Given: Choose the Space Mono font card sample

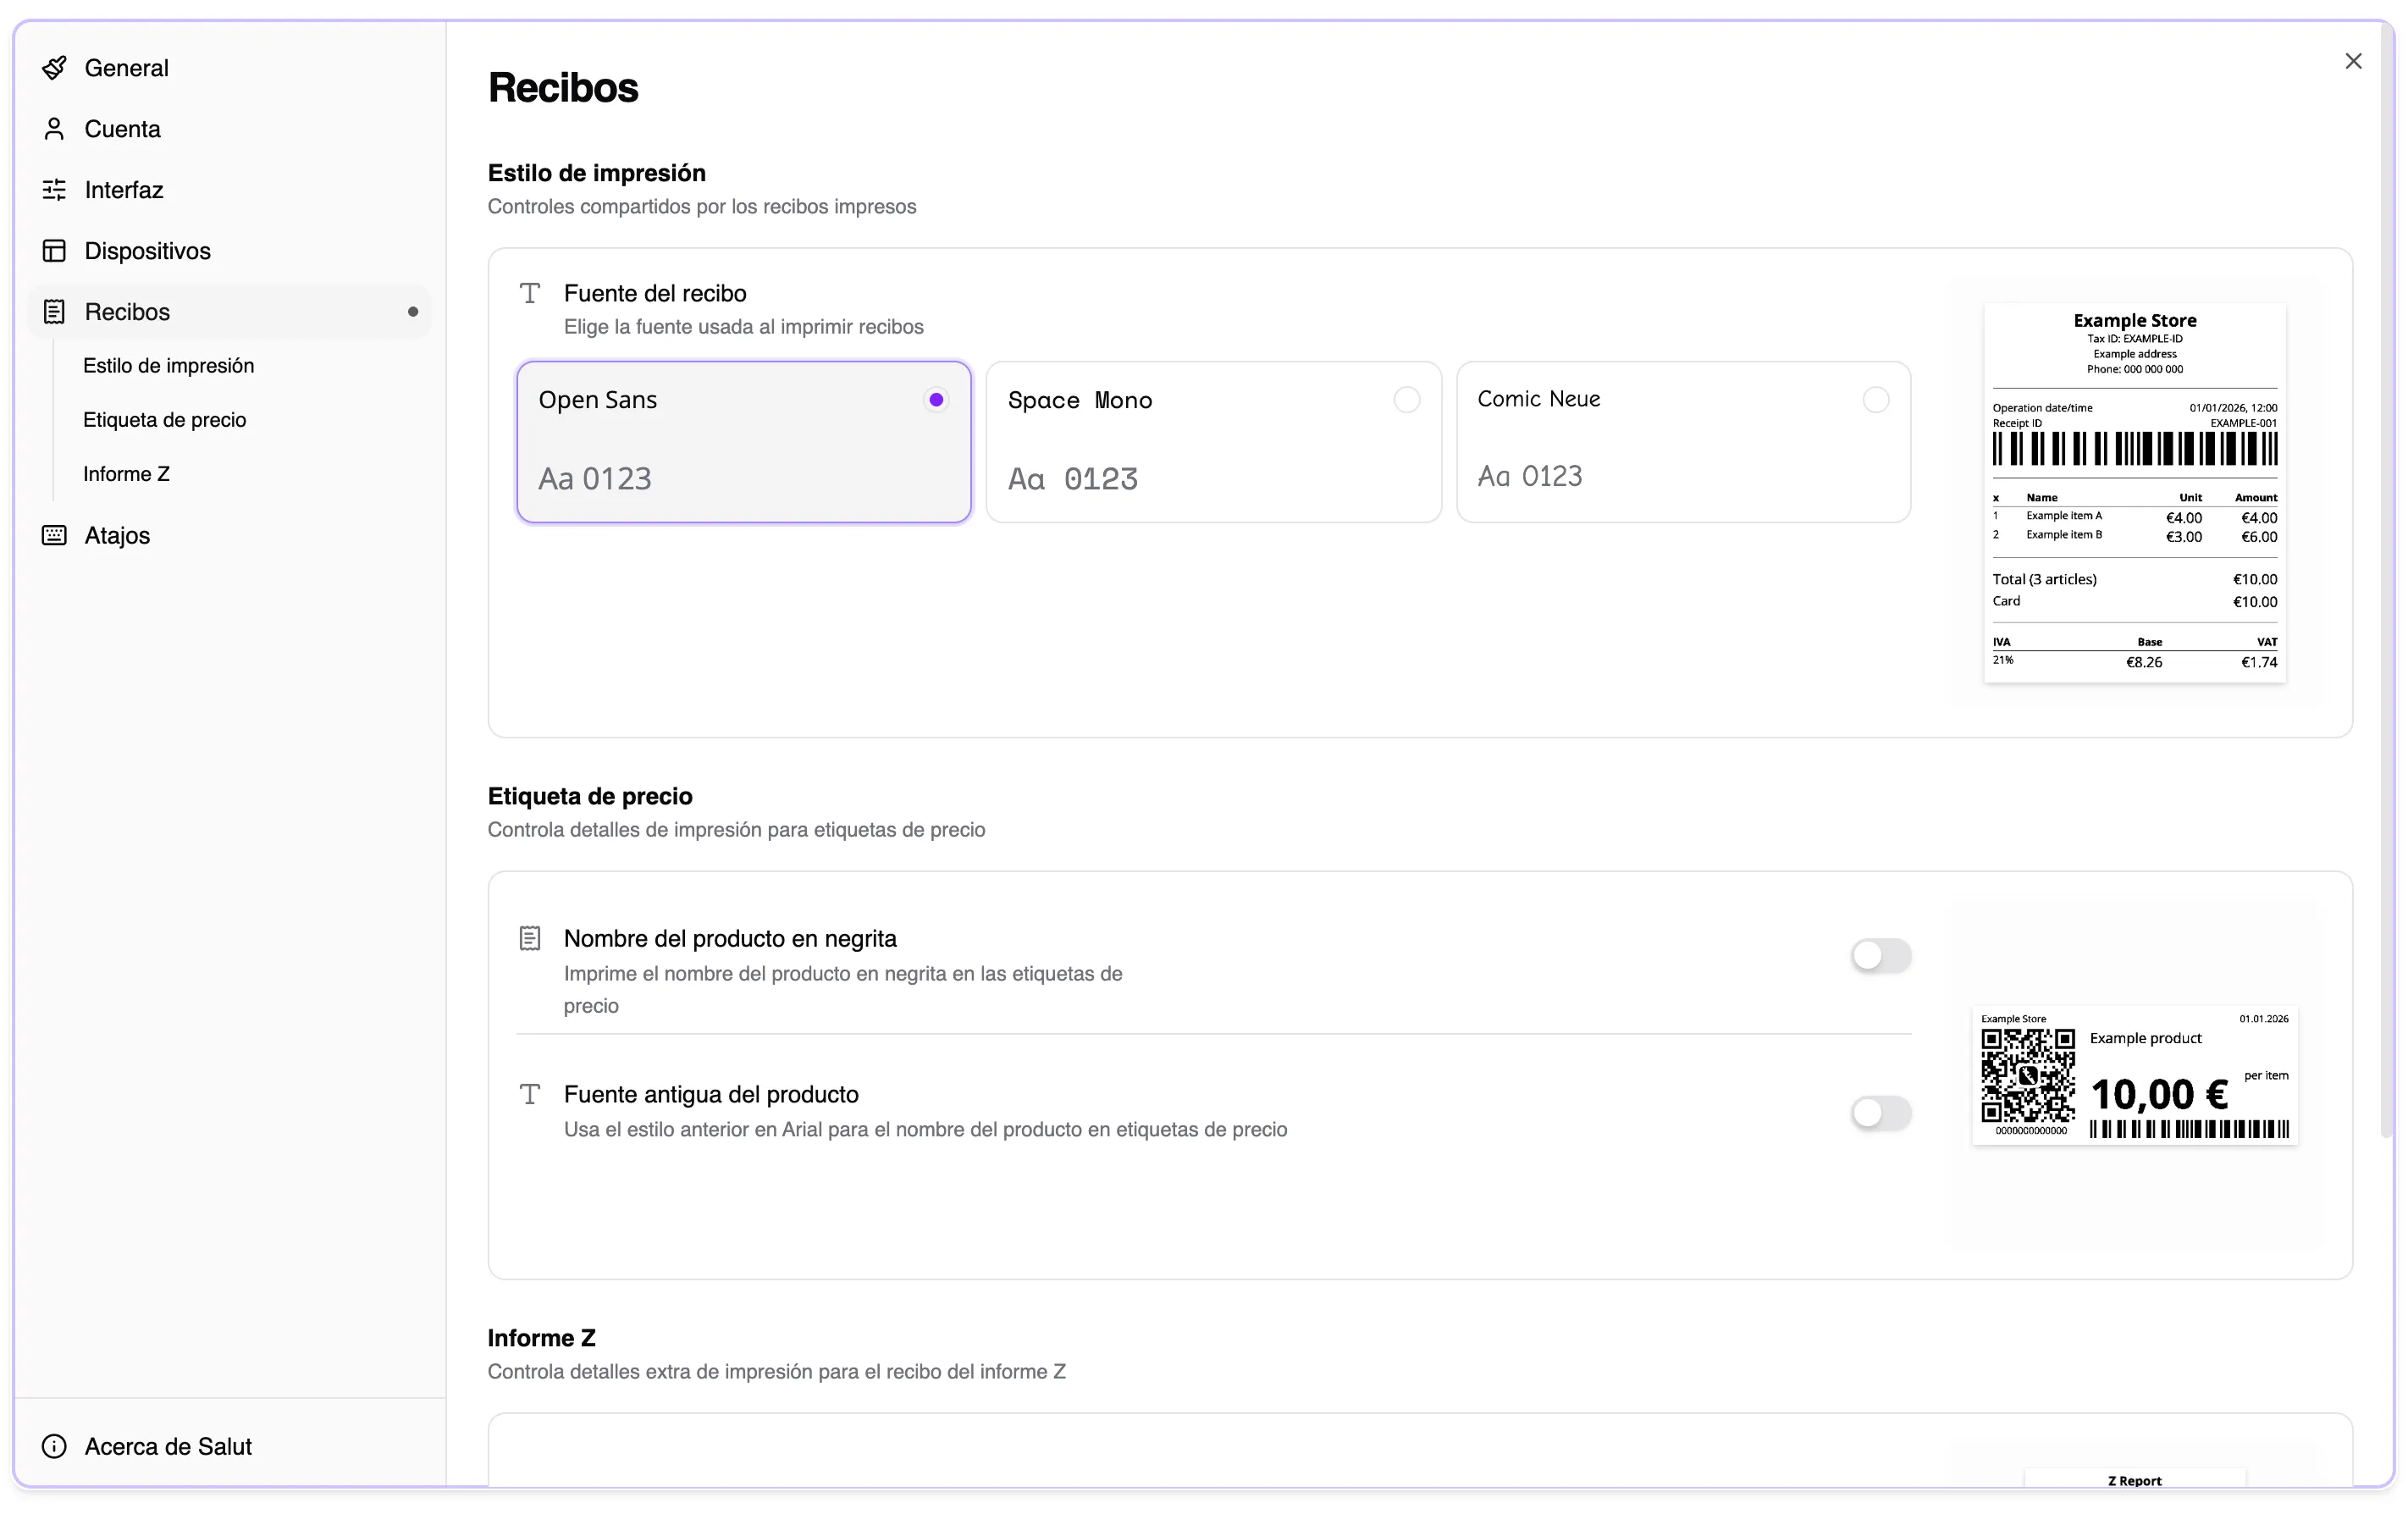Looking at the screenshot, I should point(1214,442).
